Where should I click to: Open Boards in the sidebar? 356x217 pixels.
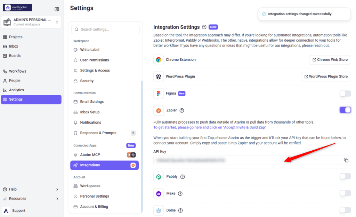click(31, 56)
